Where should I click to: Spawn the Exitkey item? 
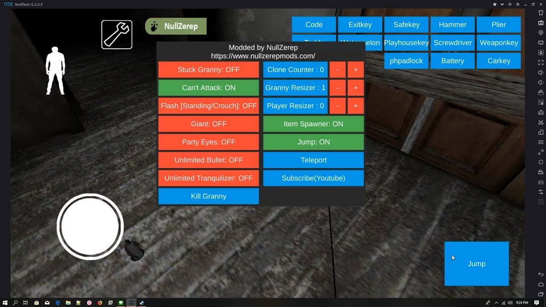pyautogui.click(x=360, y=25)
